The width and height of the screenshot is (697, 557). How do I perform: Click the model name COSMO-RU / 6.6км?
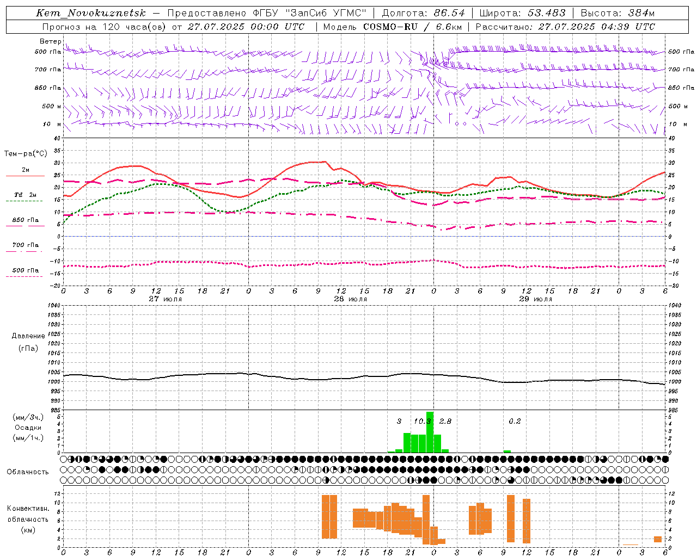[413, 27]
